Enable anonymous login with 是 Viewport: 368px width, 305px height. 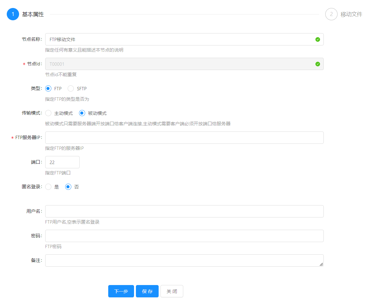pyautogui.click(x=48, y=187)
